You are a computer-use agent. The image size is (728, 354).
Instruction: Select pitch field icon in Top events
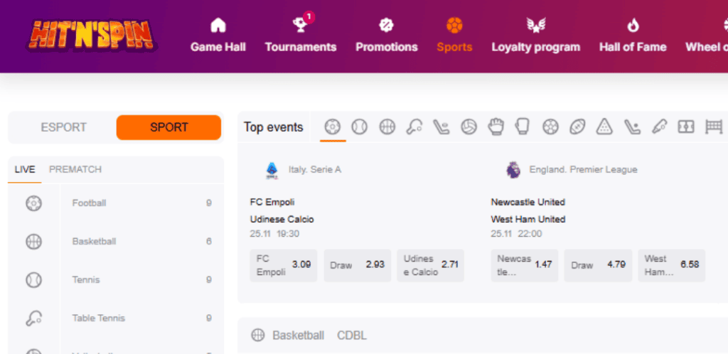(686, 127)
